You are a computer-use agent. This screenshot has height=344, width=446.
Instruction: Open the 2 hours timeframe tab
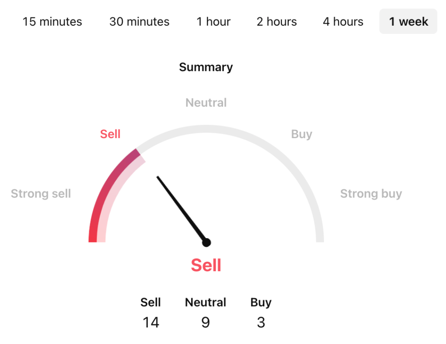(x=277, y=21)
